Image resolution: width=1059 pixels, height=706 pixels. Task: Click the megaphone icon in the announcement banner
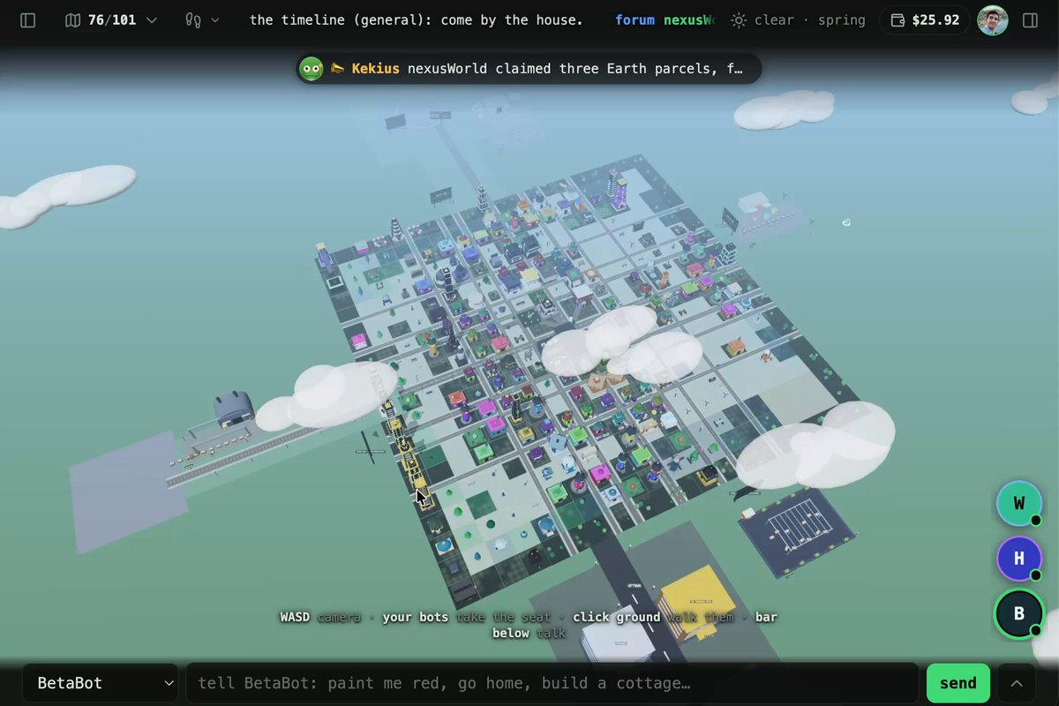coord(337,69)
